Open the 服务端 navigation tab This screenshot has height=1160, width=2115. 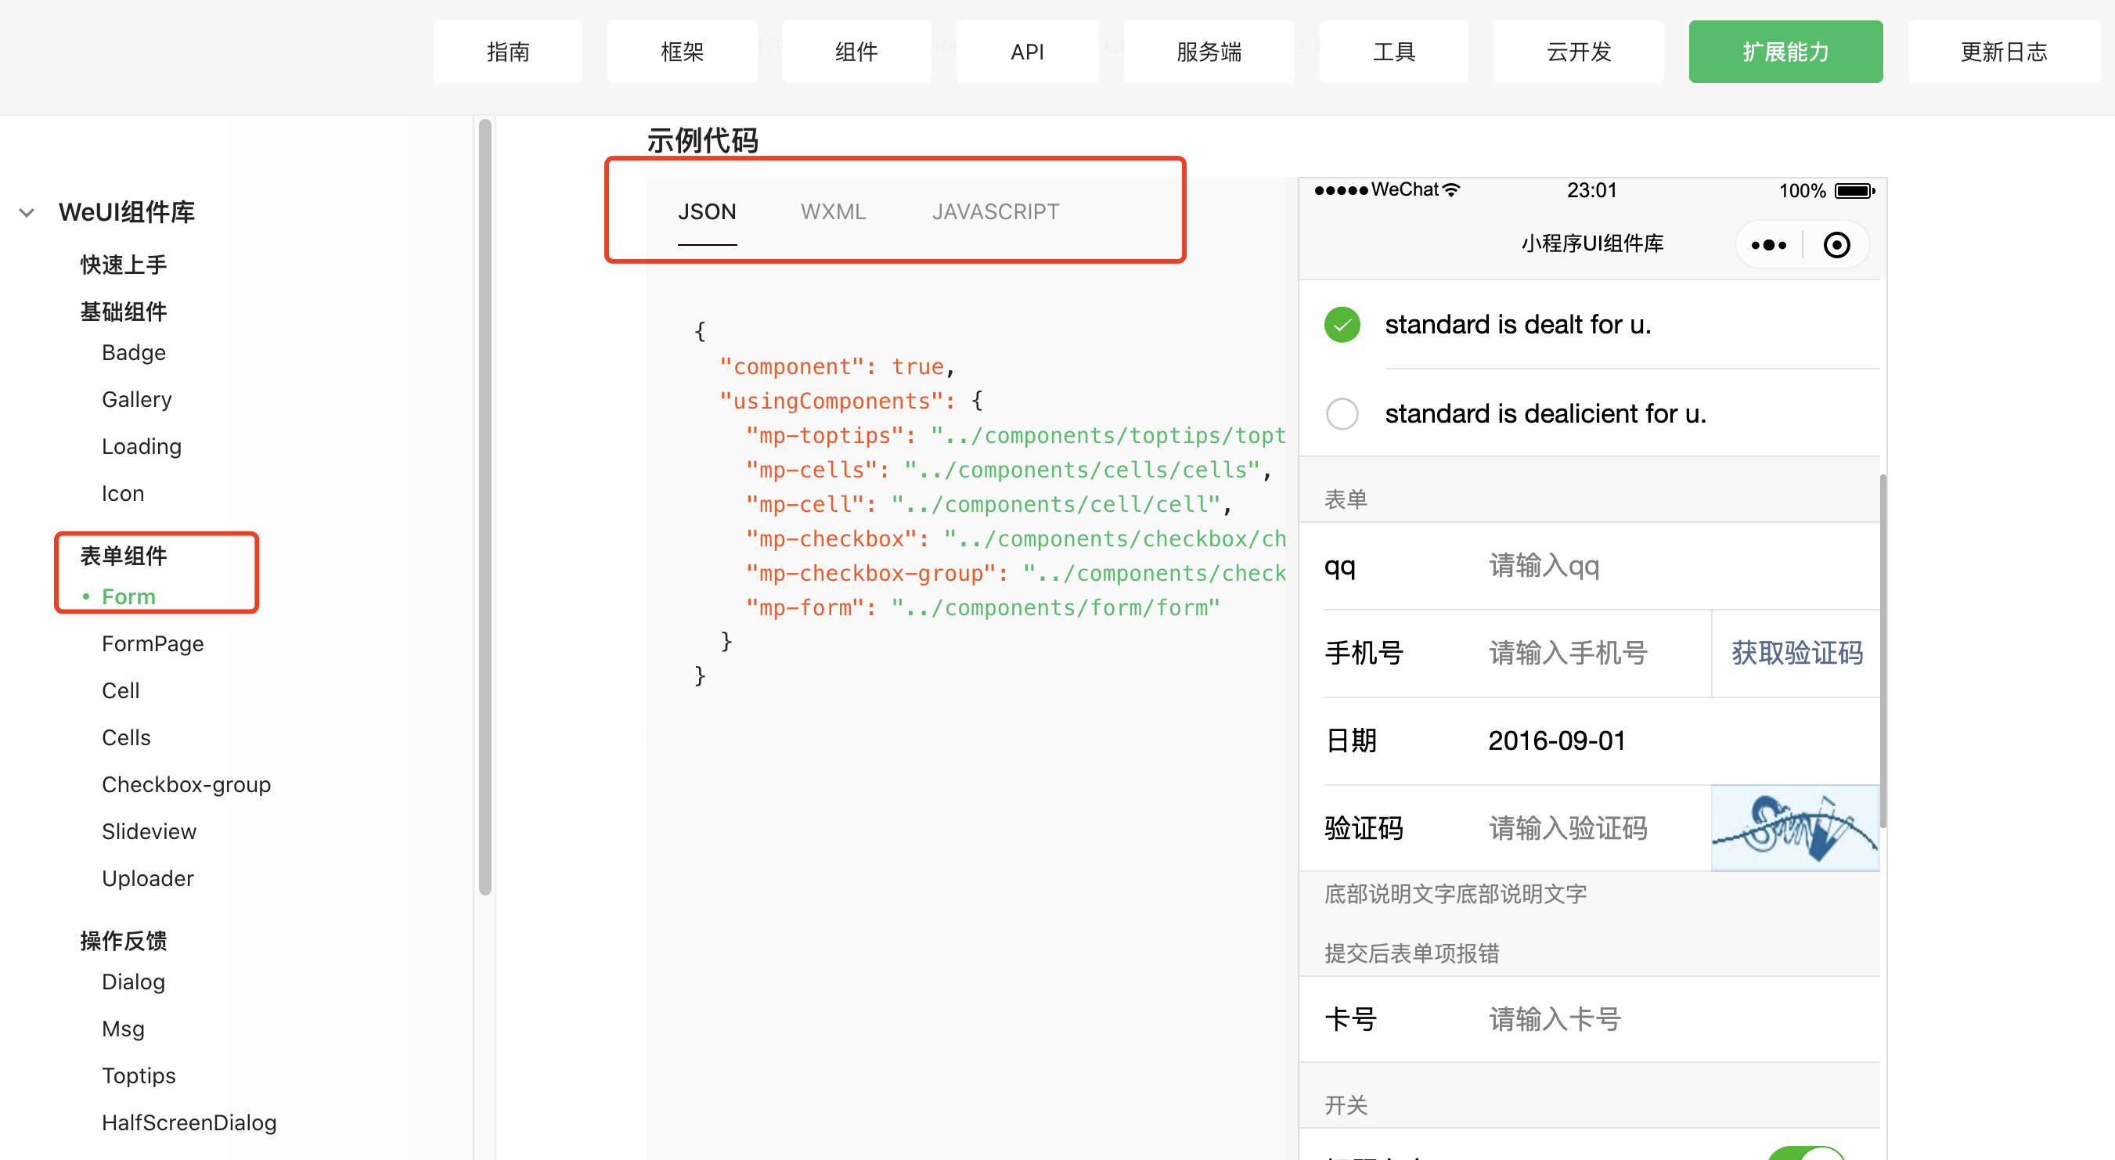1209,52
